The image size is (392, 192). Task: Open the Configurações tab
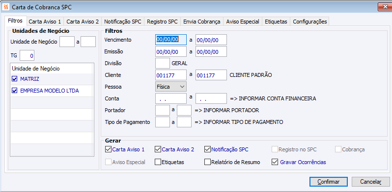click(x=310, y=22)
